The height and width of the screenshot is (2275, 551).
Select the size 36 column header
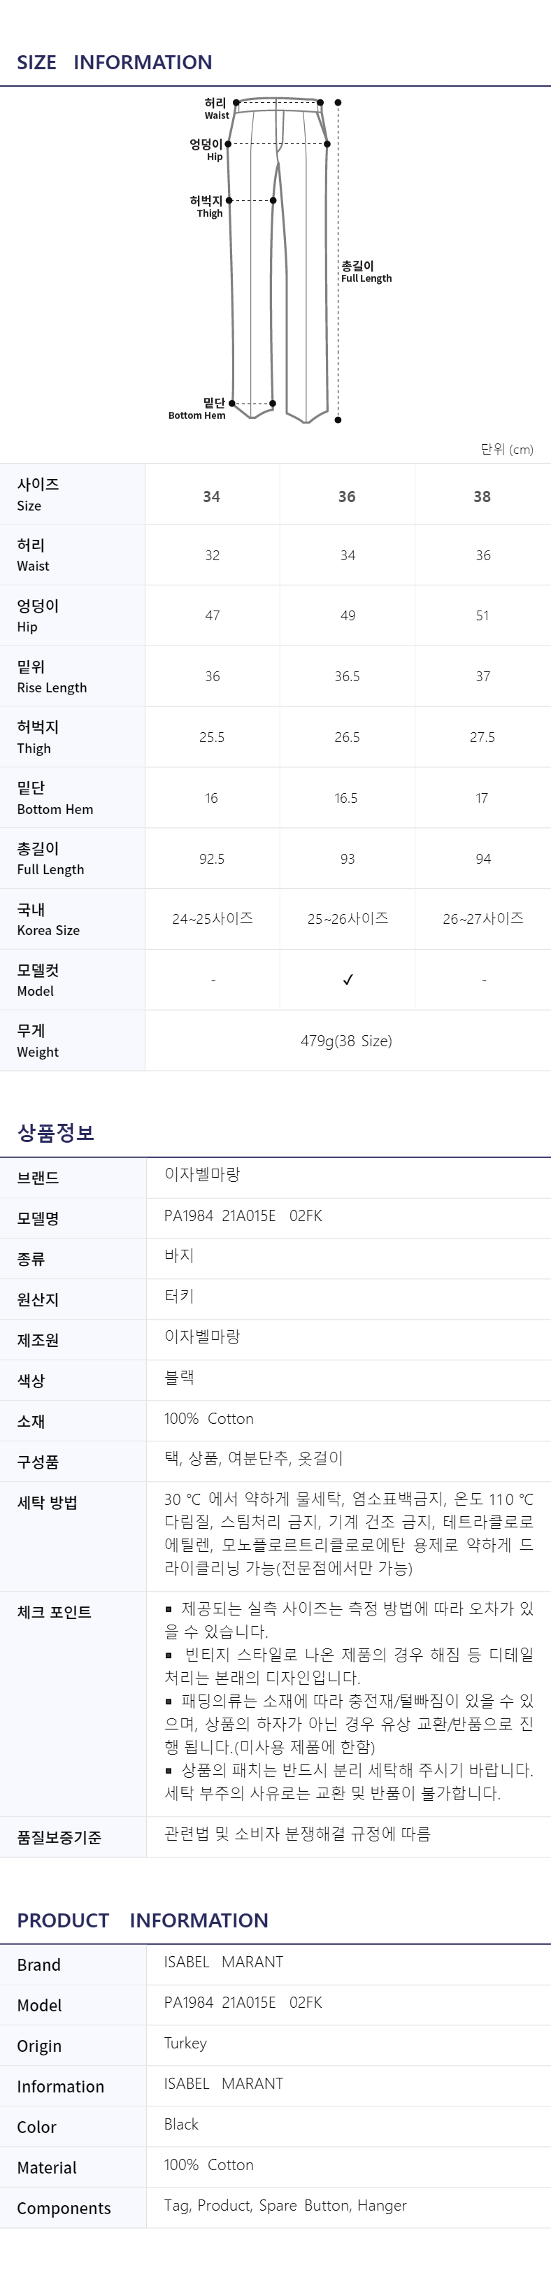coord(347,497)
